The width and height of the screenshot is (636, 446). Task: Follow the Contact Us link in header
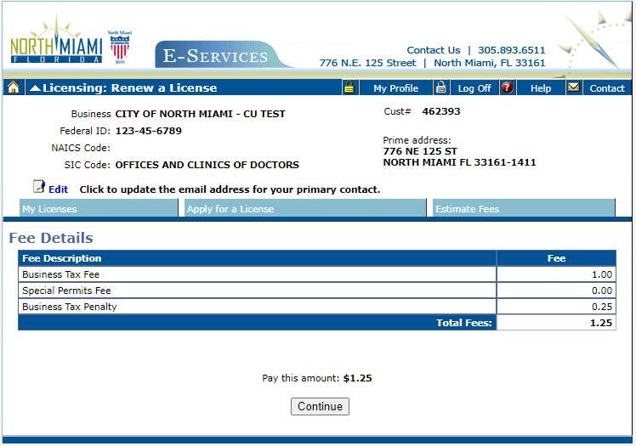pos(433,50)
